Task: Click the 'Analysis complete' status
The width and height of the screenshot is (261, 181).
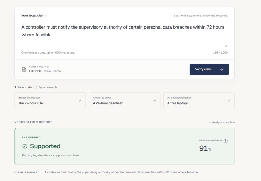Action: [x=222, y=122]
